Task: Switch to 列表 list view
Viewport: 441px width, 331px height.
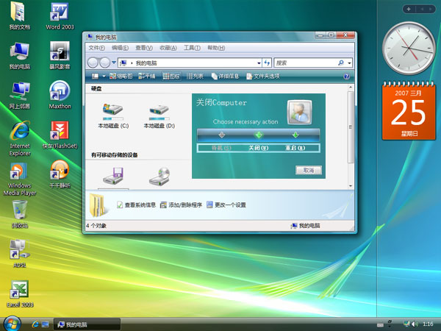Action: click(x=196, y=76)
